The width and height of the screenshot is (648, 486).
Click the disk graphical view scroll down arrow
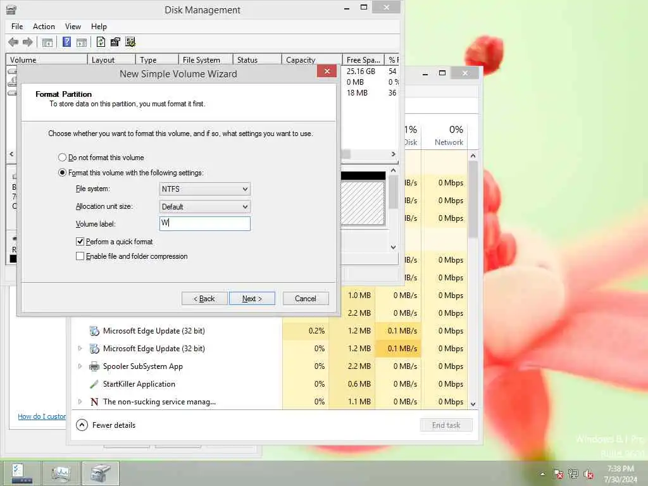394,247
